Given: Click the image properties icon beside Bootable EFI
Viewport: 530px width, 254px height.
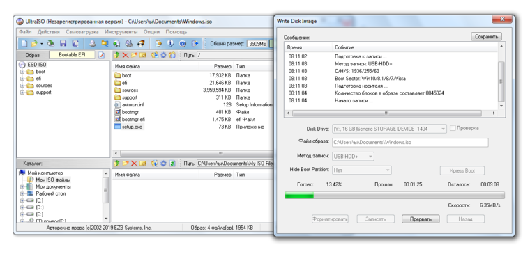Looking at the screenshot, I should 101,55.
